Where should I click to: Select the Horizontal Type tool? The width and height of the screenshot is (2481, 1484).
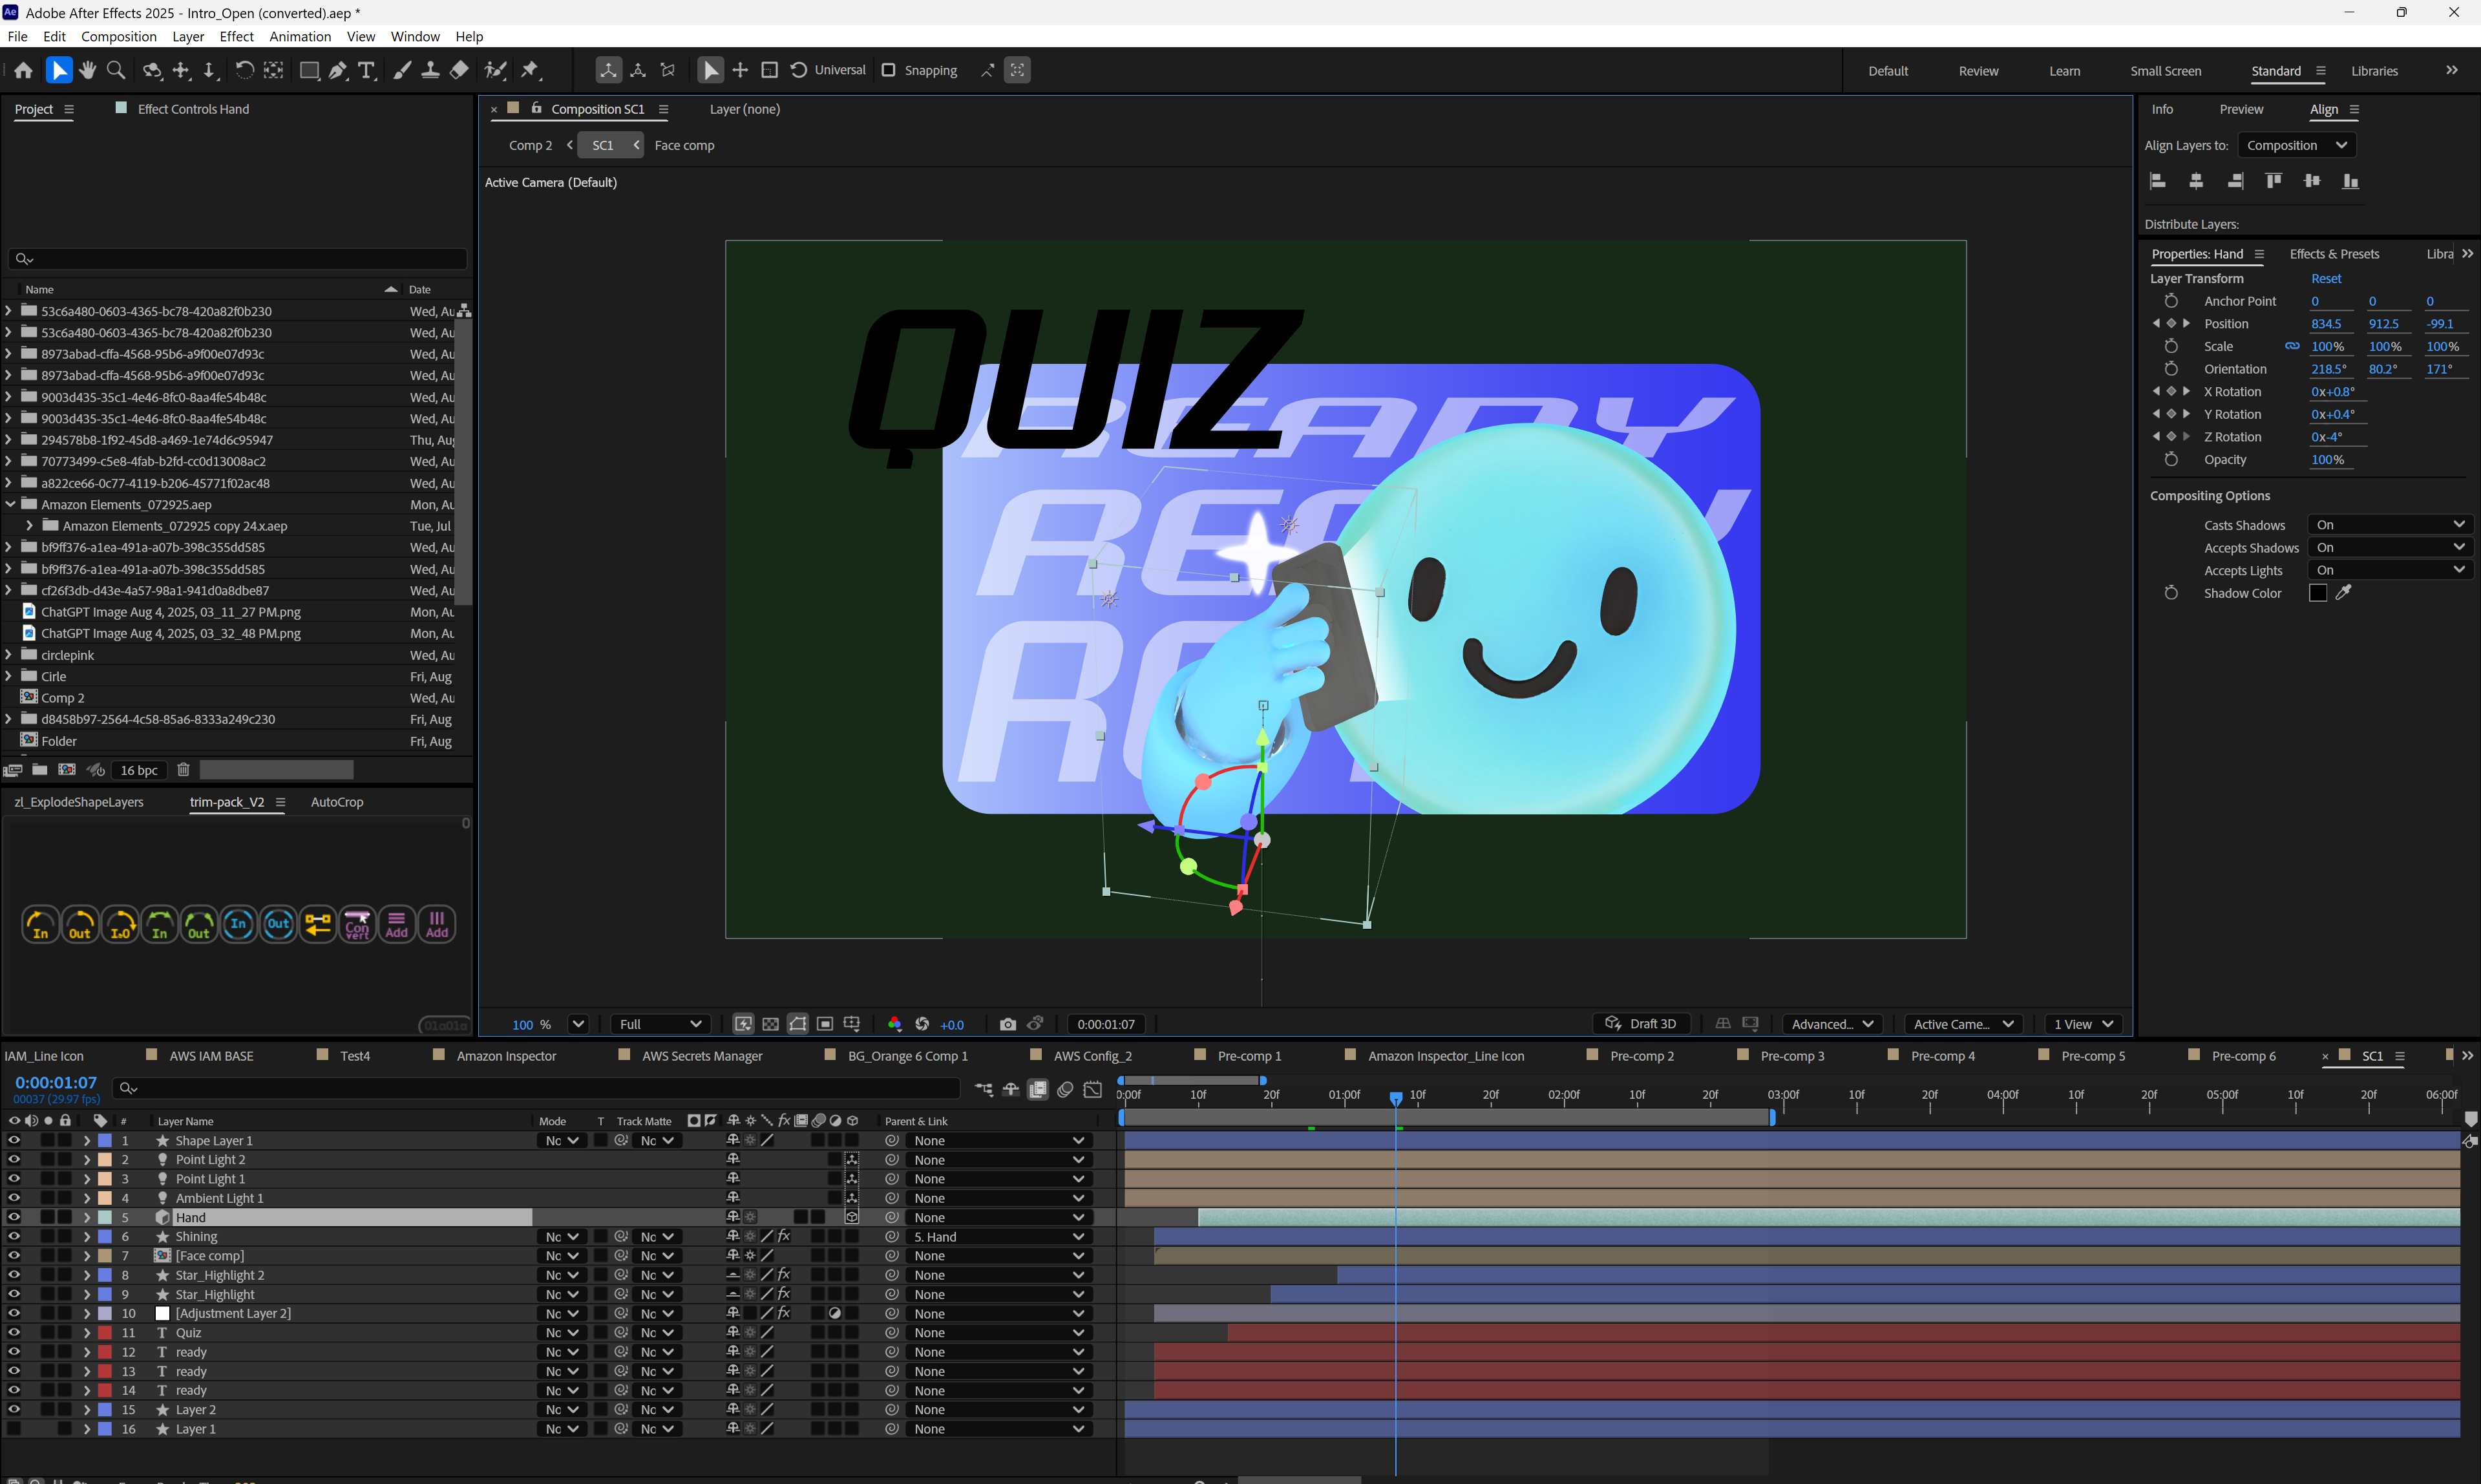click(367, 70)
